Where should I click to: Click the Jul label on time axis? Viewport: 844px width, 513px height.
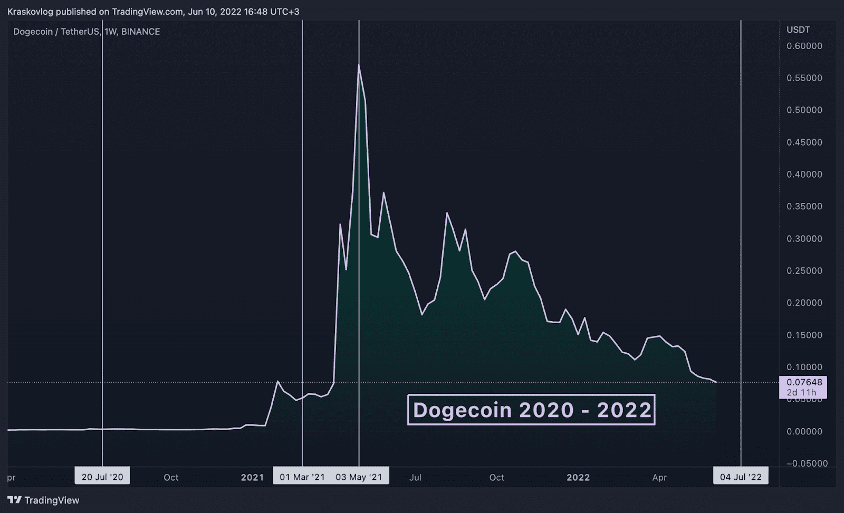pos(416,478)
